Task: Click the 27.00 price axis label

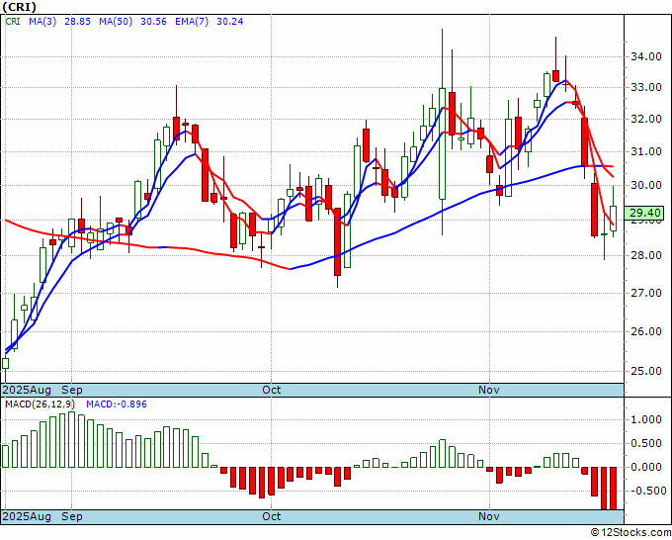Action: (x=645, y=293)
